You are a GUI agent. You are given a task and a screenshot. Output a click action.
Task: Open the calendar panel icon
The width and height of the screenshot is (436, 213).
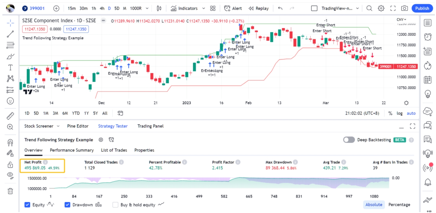click(x=428, y=80)
